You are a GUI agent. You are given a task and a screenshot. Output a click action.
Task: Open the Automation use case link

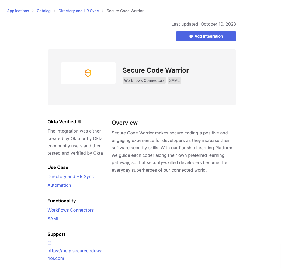click(59, 185)
